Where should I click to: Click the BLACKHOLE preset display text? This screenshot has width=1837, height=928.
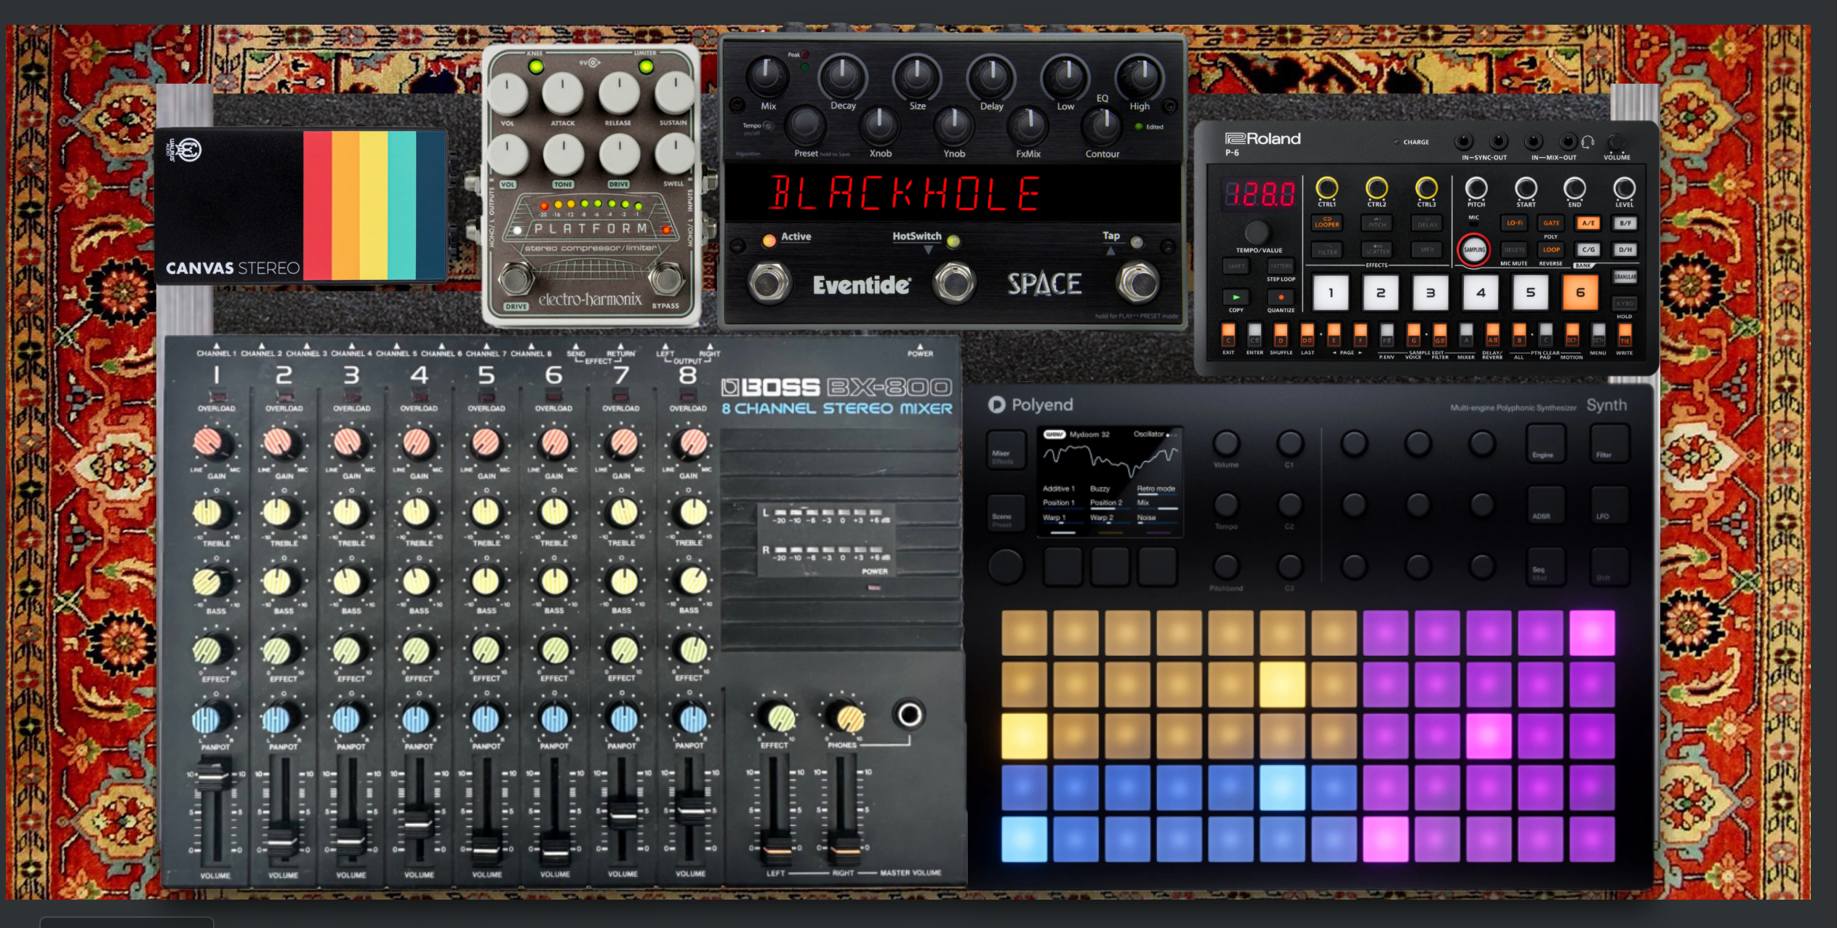(x=905, y=193)
